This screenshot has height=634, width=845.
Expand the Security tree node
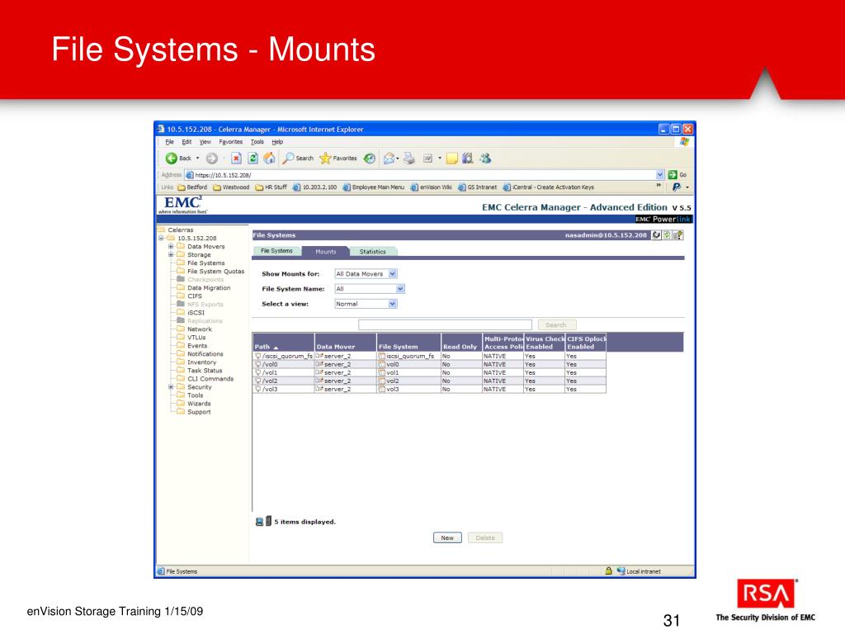pos(171,386)
